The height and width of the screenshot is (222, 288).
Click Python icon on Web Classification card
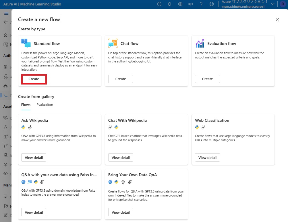click(x=197, y=127)
